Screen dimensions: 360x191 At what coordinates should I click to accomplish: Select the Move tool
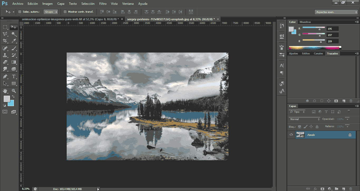14,27
